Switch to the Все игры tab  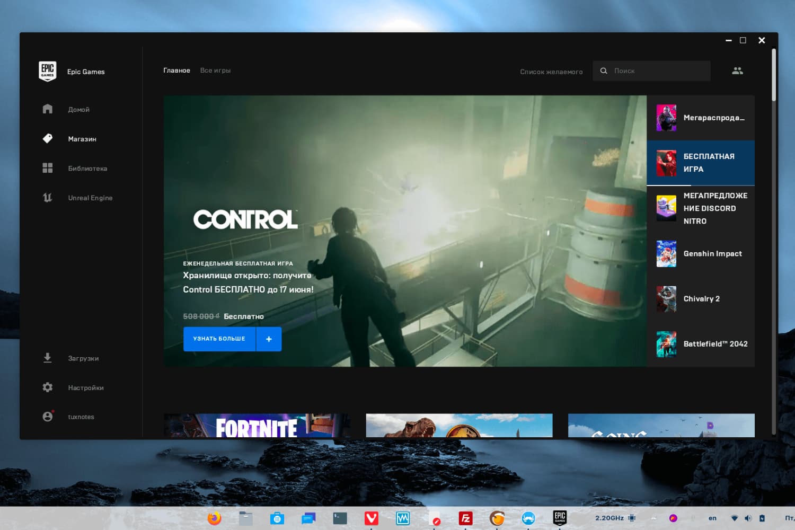(215, 70)
